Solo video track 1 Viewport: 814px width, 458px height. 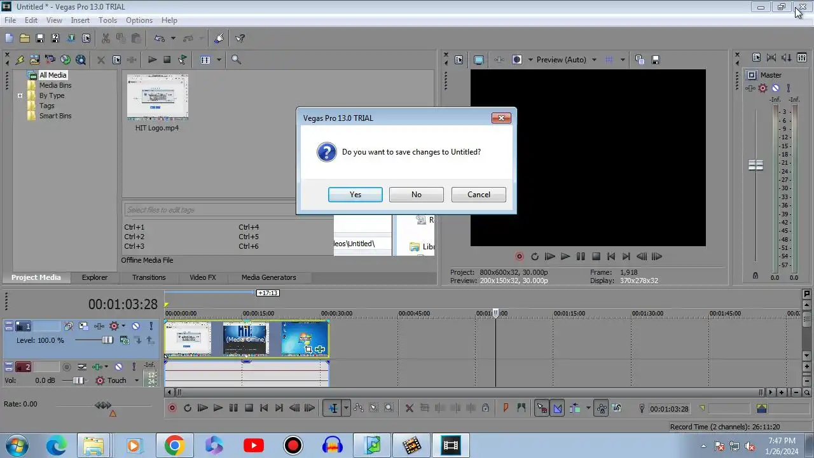click(151, 326)
